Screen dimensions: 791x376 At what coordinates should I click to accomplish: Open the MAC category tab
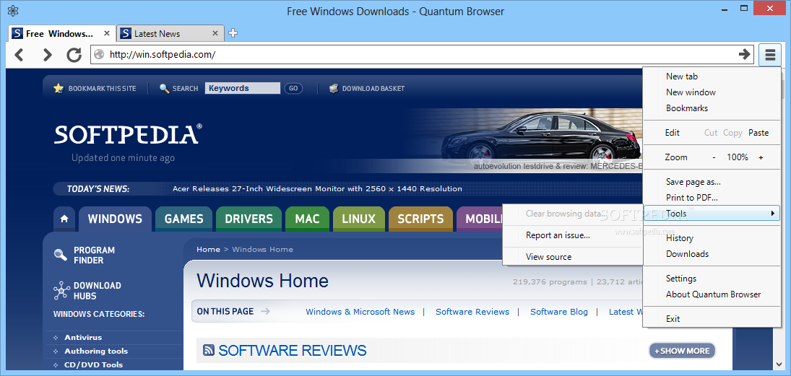(307, 219)
